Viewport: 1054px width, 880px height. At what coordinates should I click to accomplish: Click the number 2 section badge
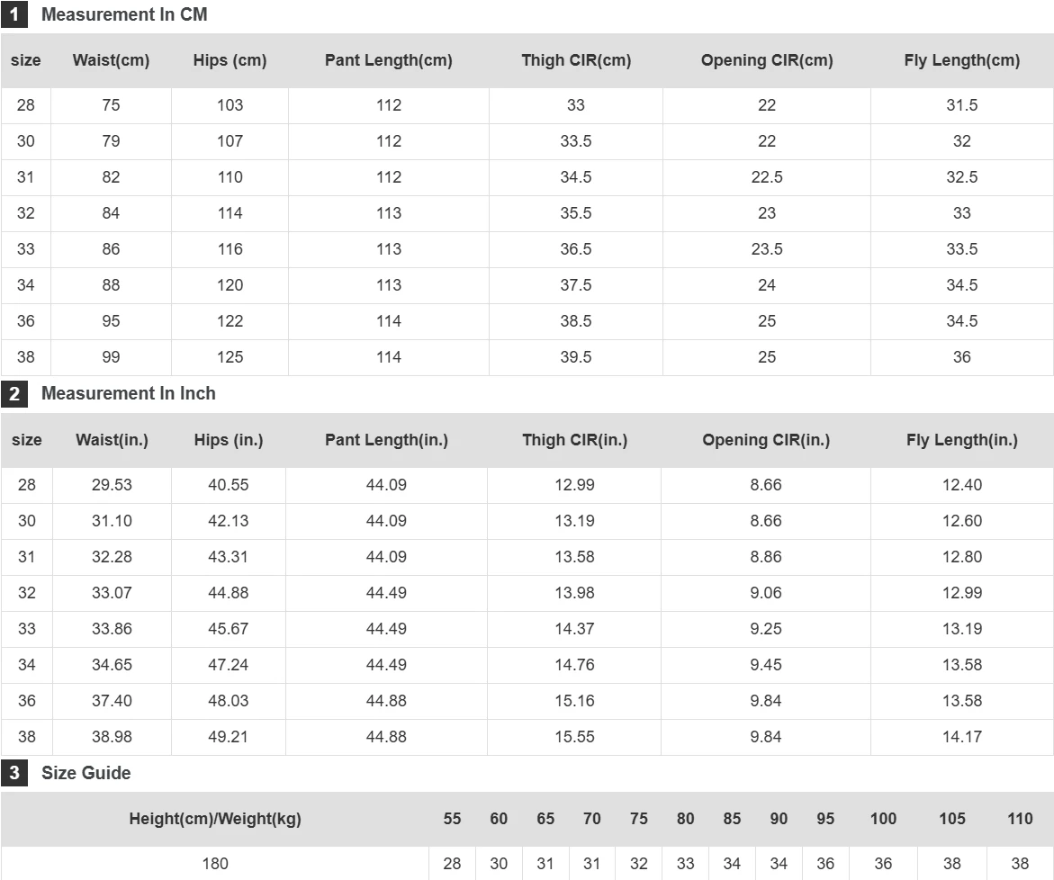coord(14,393)
